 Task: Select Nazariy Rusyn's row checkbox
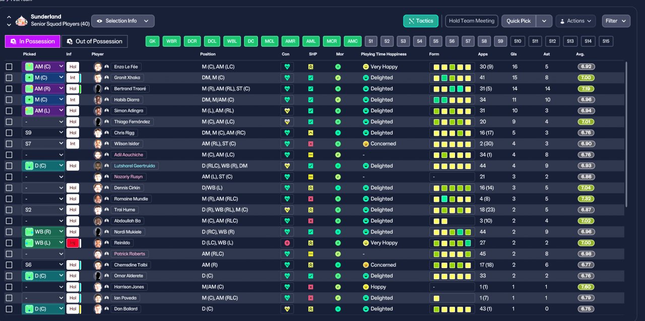point(9,177)
